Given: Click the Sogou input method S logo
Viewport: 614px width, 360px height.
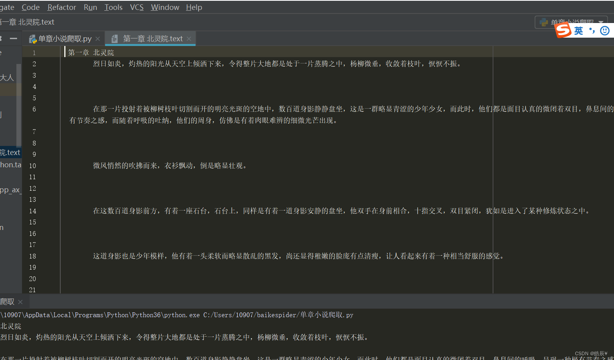Looking at the screenshot, I should pos(563,30).
